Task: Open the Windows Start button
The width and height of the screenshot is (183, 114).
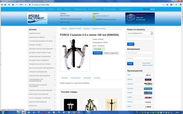Action: [3, 112]
